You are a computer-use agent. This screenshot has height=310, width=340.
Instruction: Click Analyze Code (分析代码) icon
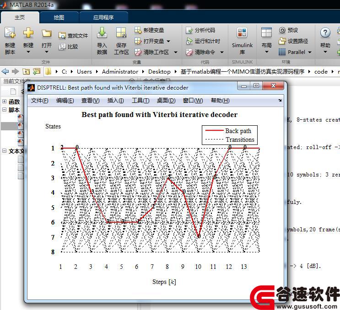click(x=189, y=30)
